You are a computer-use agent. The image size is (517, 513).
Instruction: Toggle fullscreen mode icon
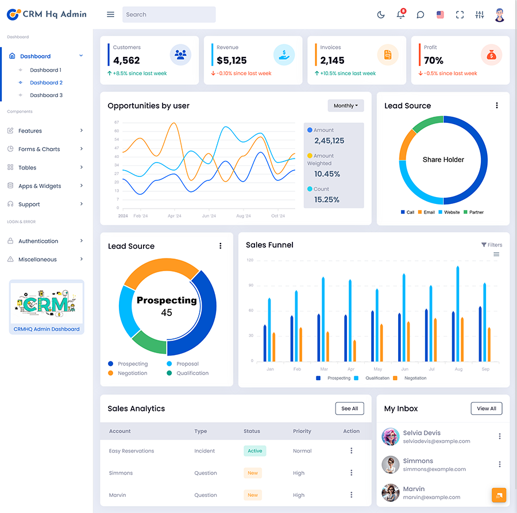point(460,14)
